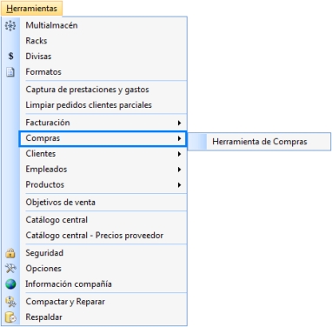Image resolution: width=332 pixels, height=327 pixels.
Task: Click the Compactar y Reparar tools icon
Action: coord(10,302)
